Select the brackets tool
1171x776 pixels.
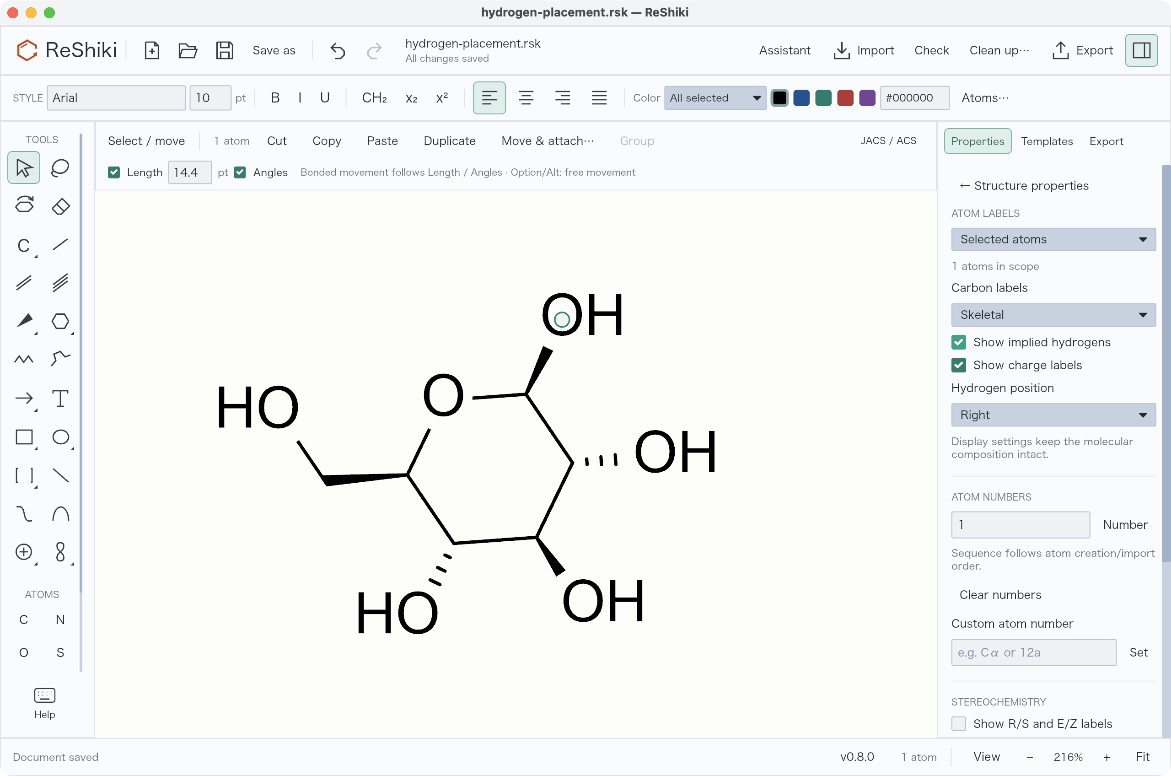[x=24, y=475]
